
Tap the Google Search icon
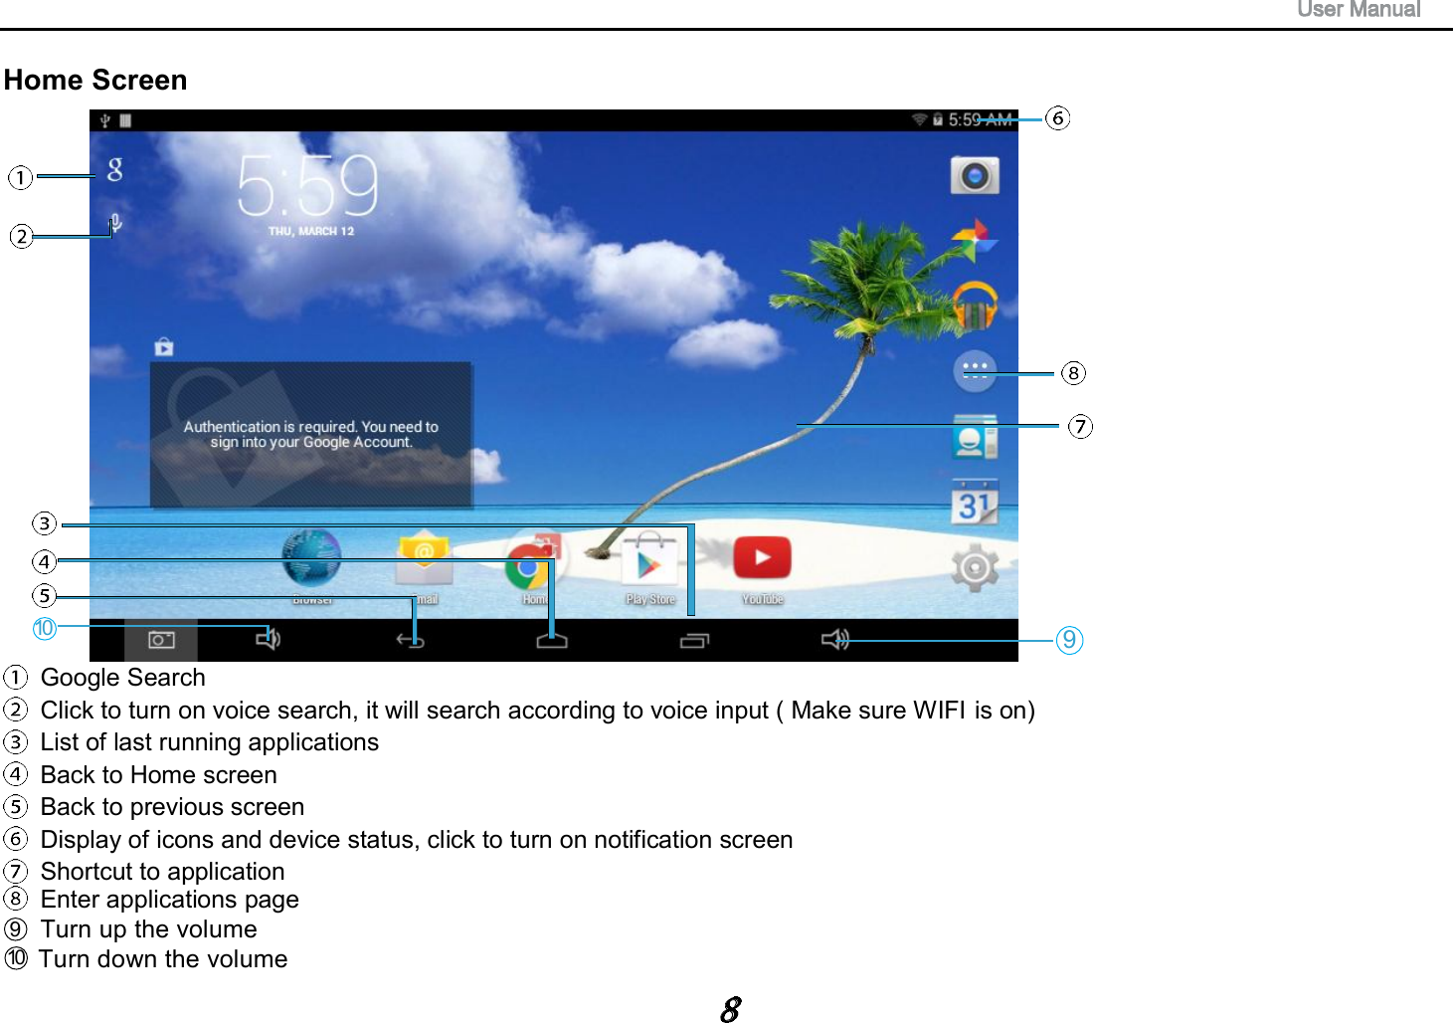[115, 170]
